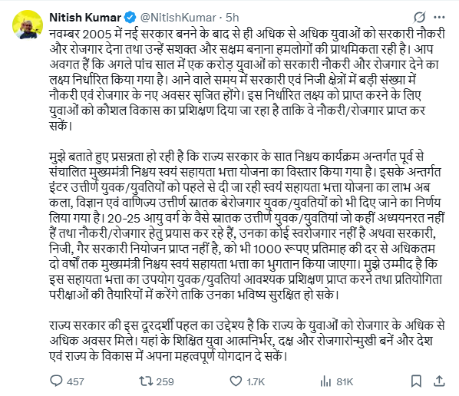Click the Grok explain-post icon
459x396 pixels.
click(x=419, y=18)
